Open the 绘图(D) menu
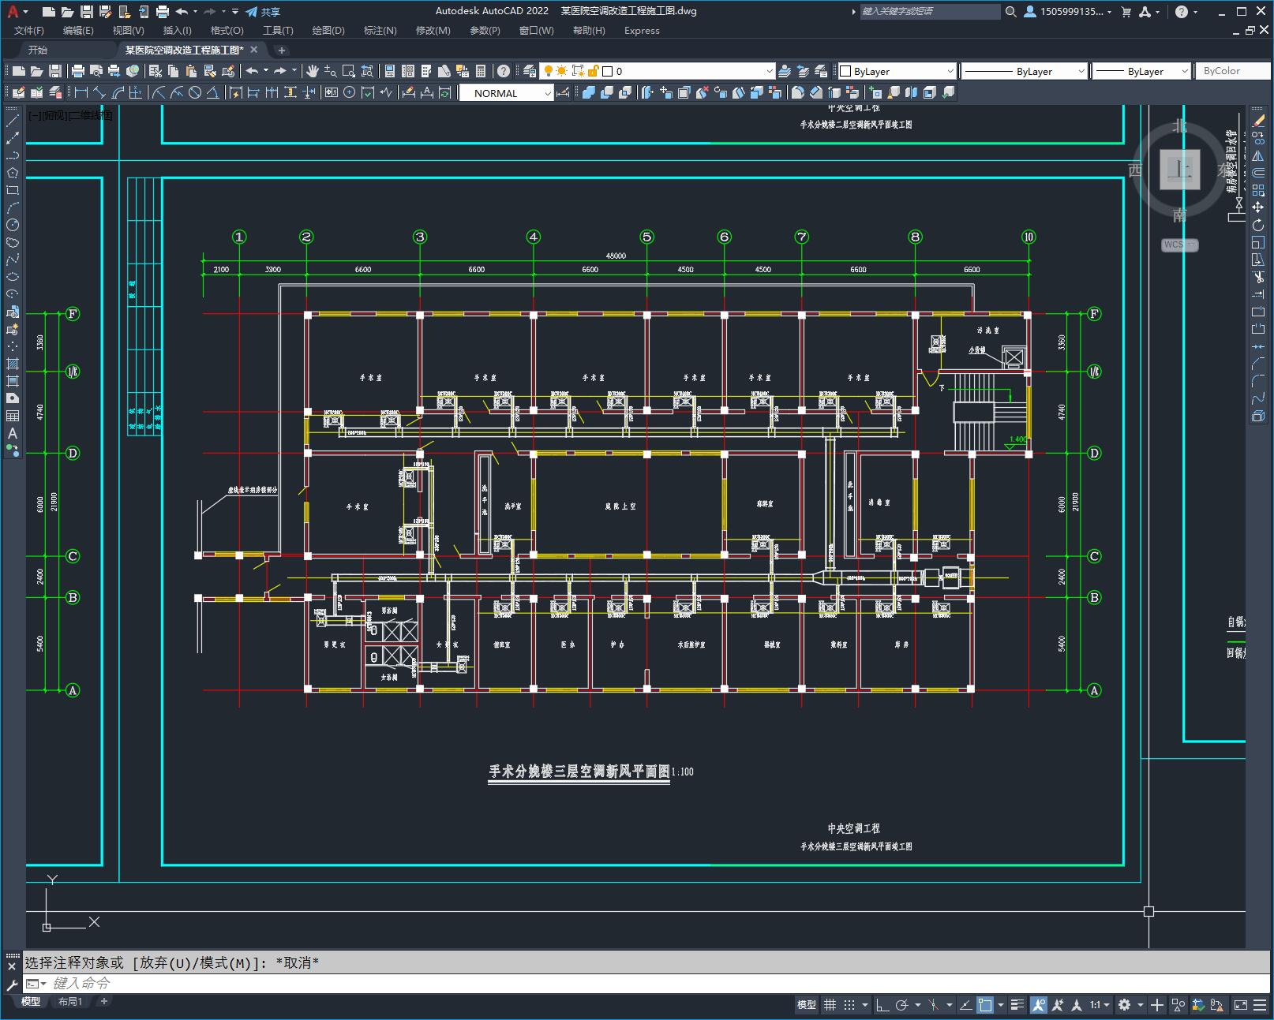 [328, 30]
